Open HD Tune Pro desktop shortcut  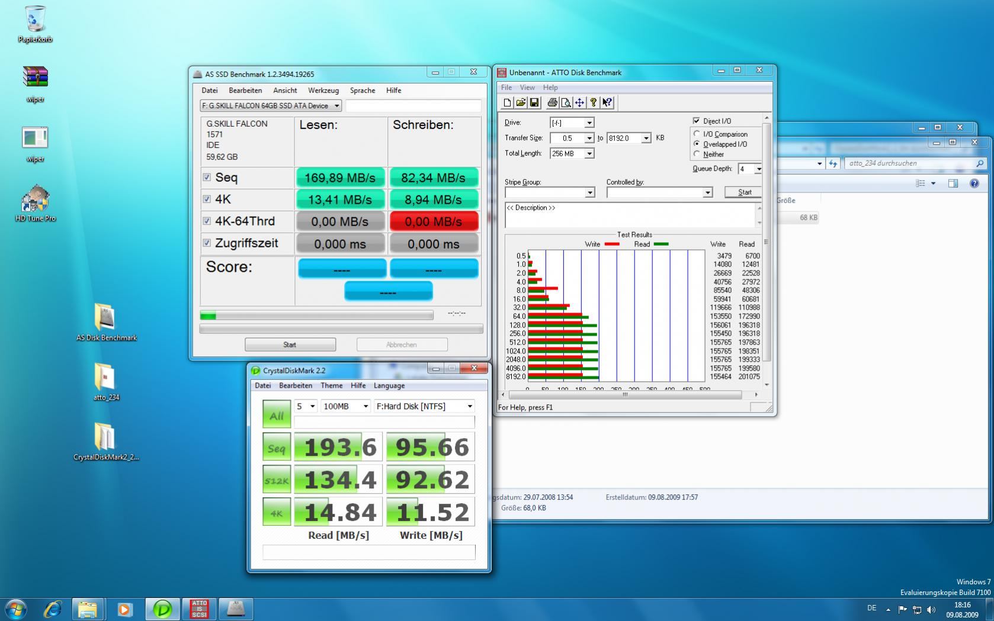click(36, 202)
